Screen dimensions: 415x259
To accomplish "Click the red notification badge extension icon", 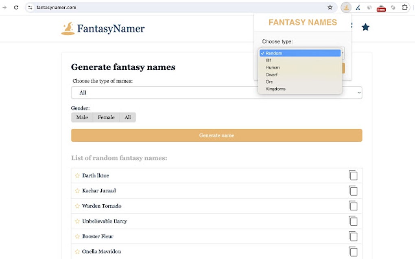I will pyautogui.click(x=381, y=7).
